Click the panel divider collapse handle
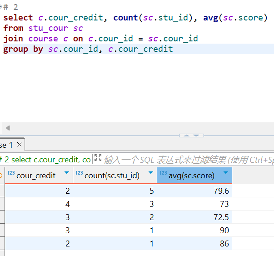Screen dimensions: 274x256 [x=191, y=135]
